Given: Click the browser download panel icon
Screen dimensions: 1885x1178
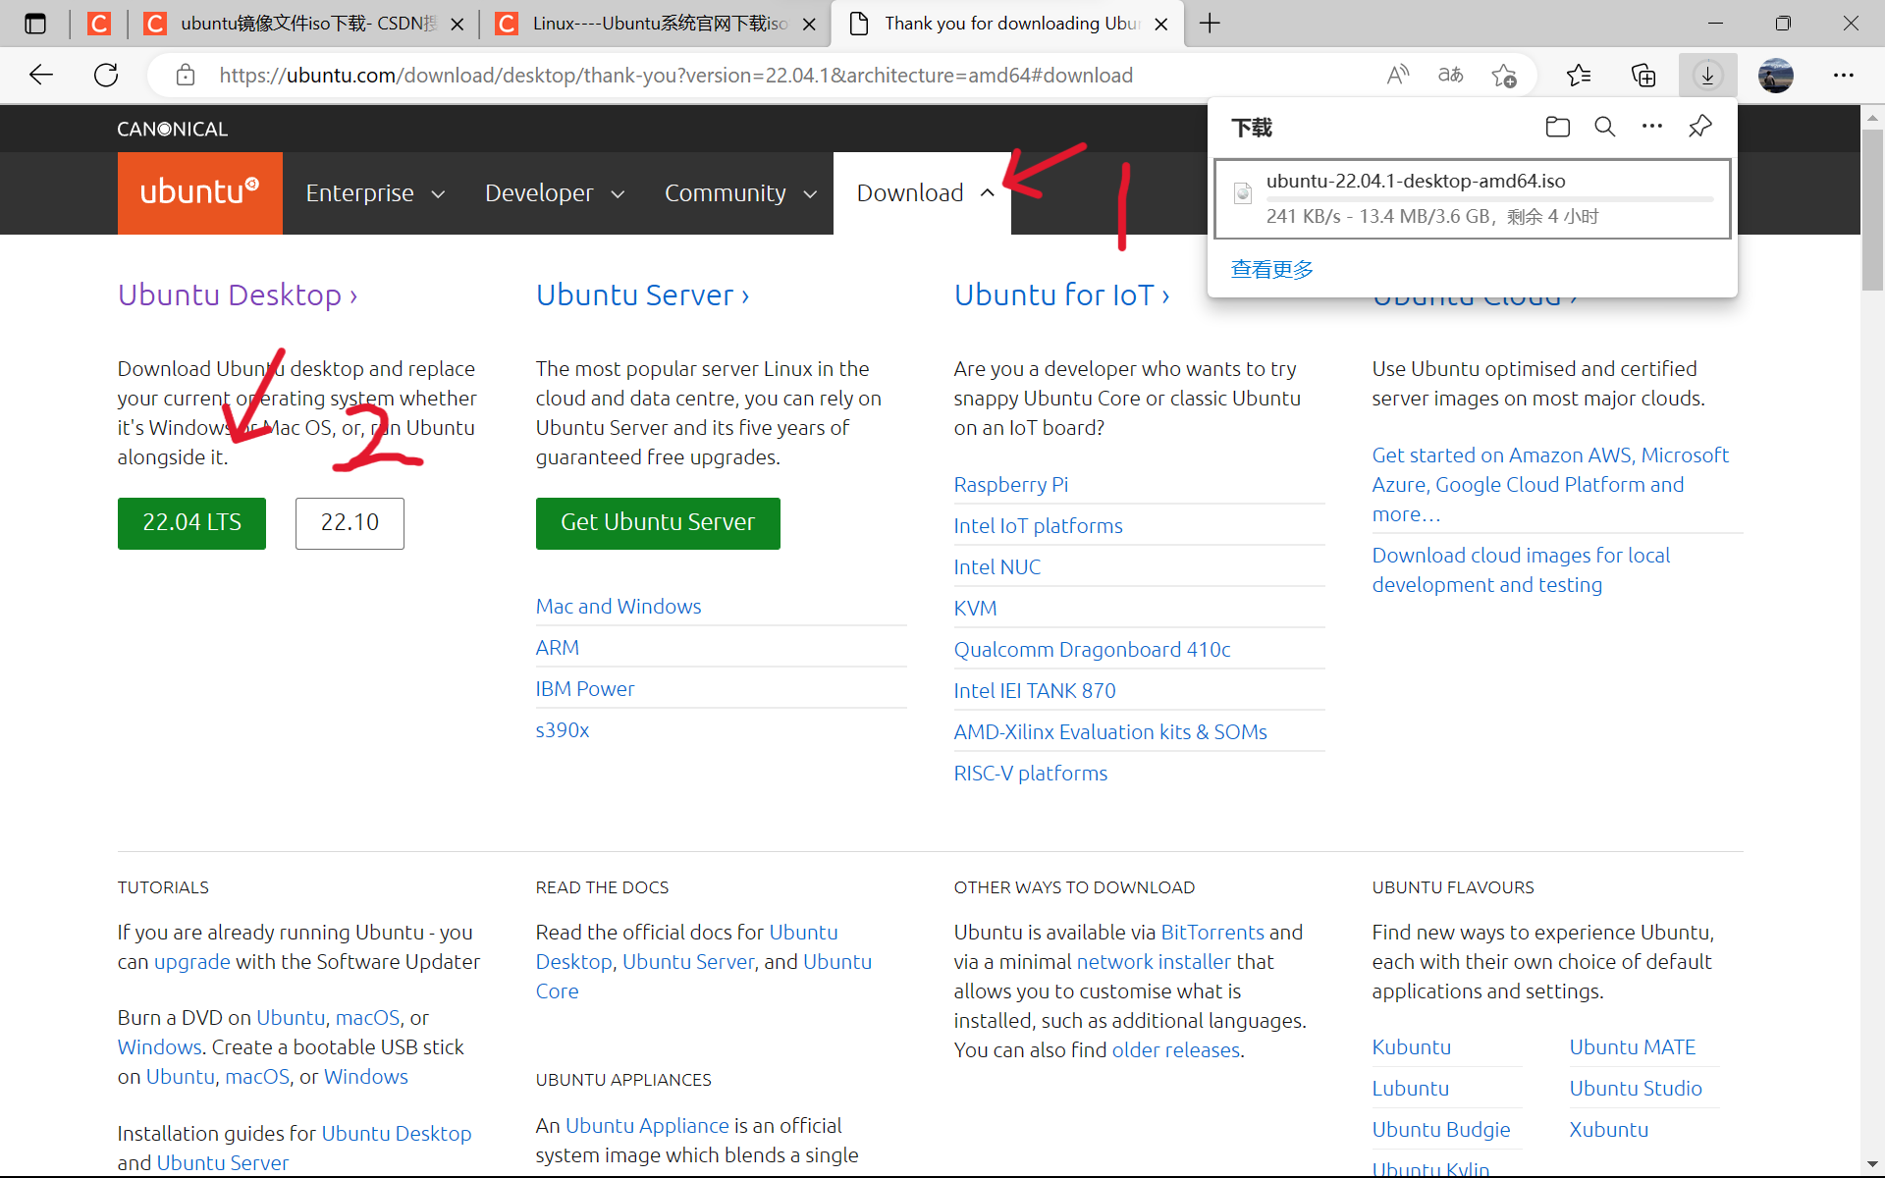Looking at the screenshot, I should click(x=1708, y=75).
